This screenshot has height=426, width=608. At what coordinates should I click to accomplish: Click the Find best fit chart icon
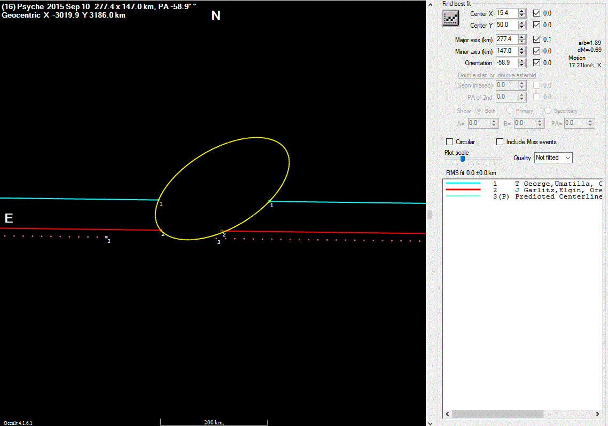tap(450, 18)
